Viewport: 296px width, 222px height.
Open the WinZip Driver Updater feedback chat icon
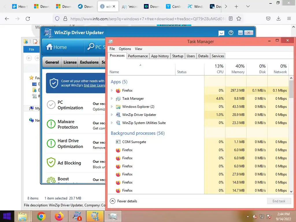click(x=221, y=33)
